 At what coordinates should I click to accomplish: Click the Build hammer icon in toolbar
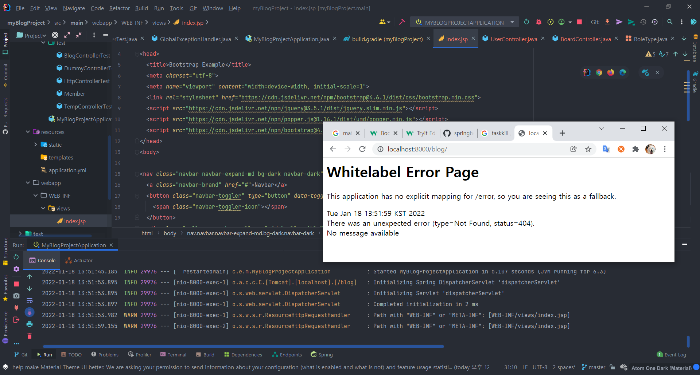point(402,22)
